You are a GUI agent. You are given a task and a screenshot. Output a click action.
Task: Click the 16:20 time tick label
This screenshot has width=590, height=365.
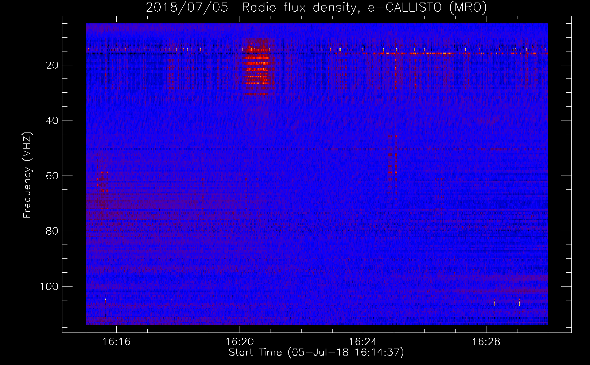pos(240,342)
